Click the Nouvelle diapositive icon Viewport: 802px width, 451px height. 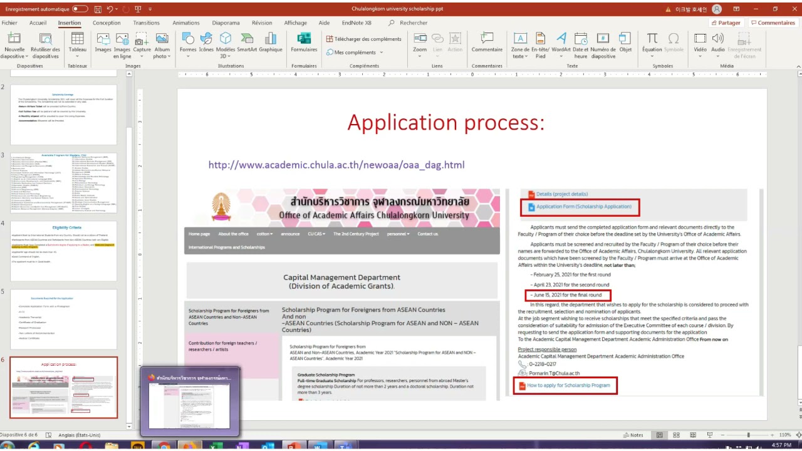click(x=14, y=39)
